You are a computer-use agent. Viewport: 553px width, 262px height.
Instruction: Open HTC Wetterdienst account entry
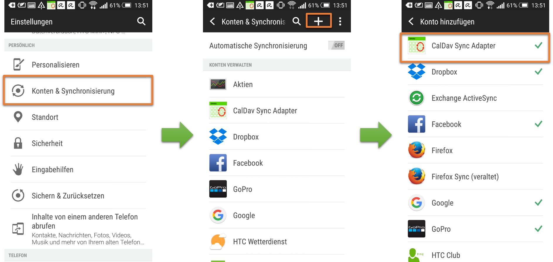point(277,242)
